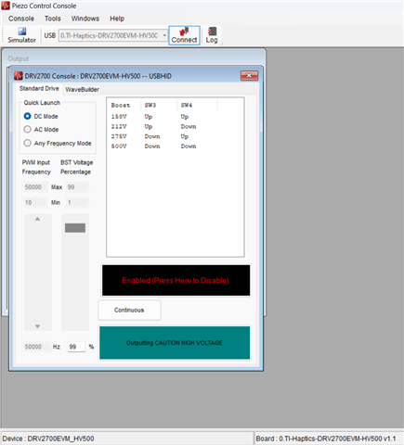Open the Help menu
Image resolution: width=404 pixels, height=445 pixels.
pyautogui.click(x=117, y=19)
